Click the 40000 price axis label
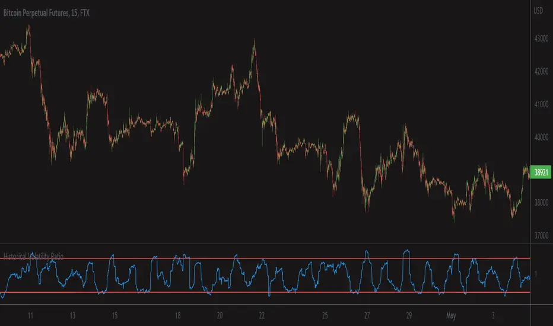Image resolution: width=553 pixels, height=326 pixels. [x=541, y=137]
